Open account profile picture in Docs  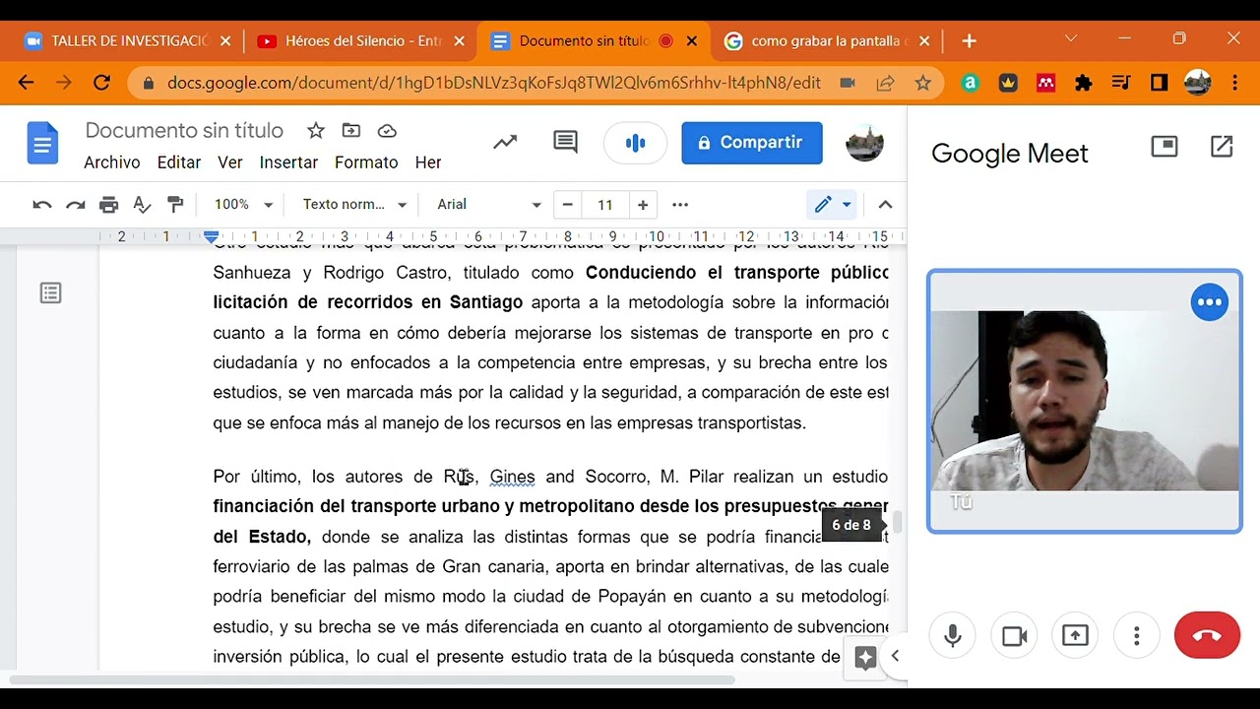(864, 143)
